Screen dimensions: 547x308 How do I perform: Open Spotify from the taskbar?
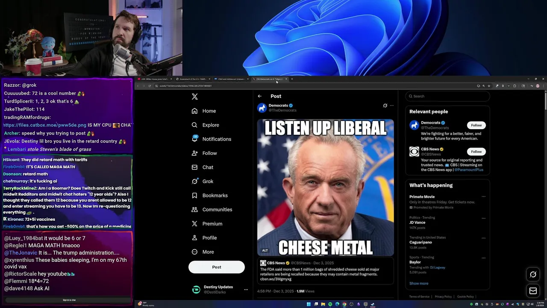coord(330,304)
